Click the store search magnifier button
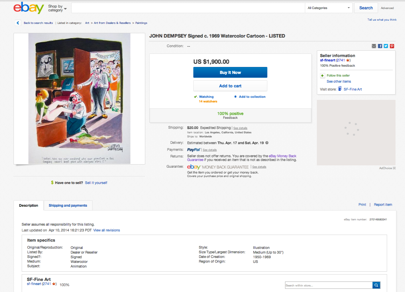The height and width of the screenshot is (292, 405). pos(376,285)
